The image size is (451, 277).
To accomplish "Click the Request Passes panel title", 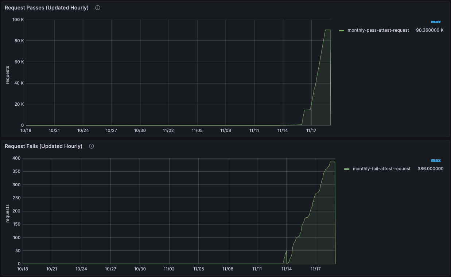I will click(46, 7).
